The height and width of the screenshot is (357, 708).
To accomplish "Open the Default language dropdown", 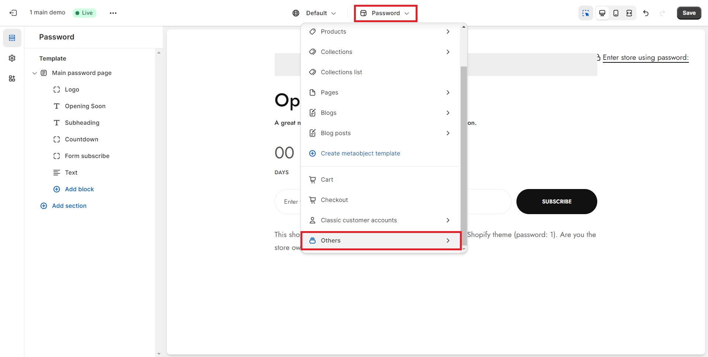I will click(x=314, y=13).
